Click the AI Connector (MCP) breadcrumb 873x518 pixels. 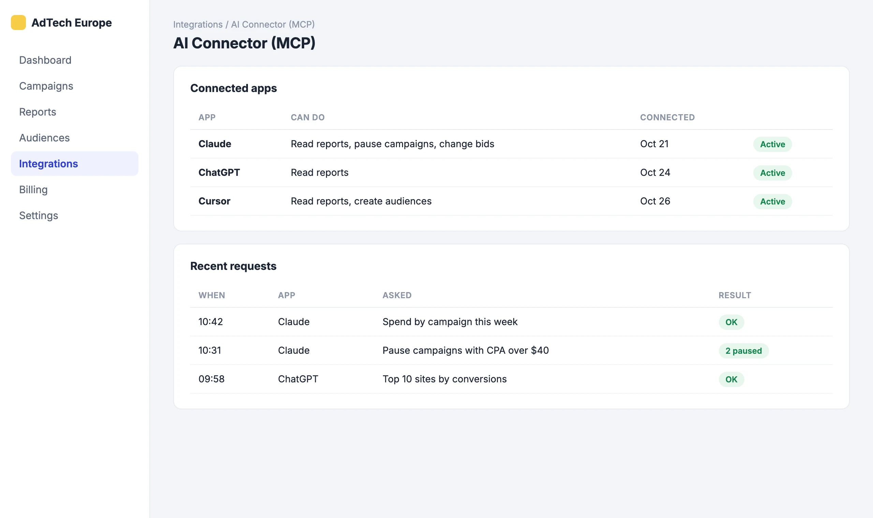[273, 25]
